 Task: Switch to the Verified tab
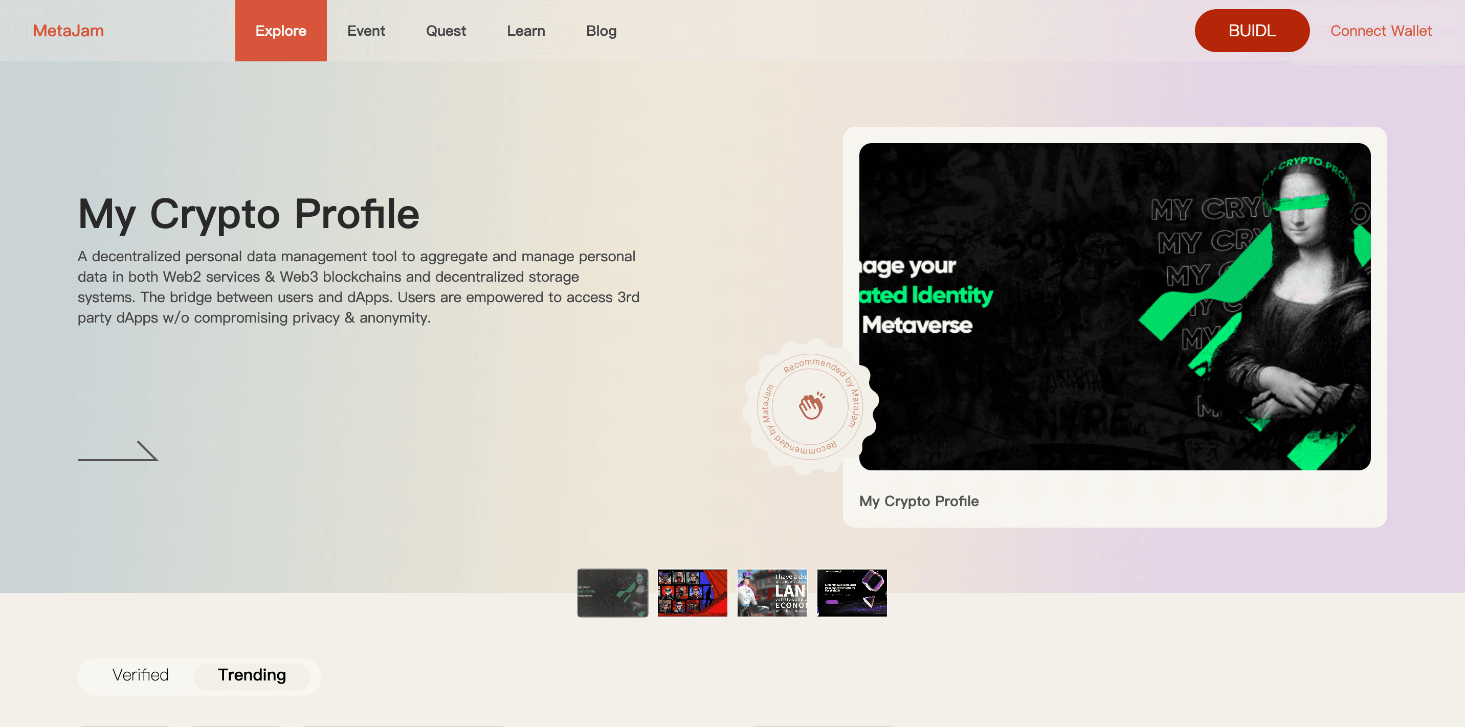[x=141, y=675]
